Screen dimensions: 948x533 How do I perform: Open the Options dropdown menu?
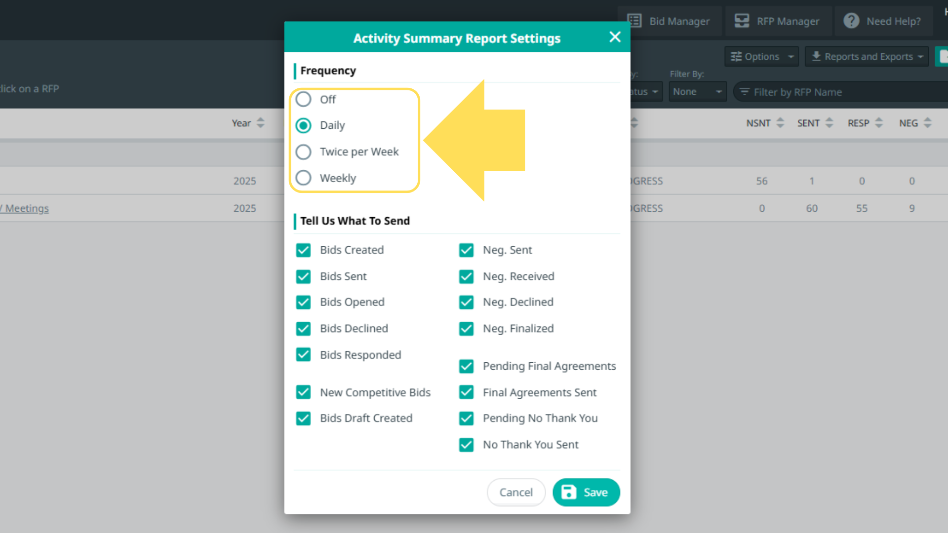[762, 57]
